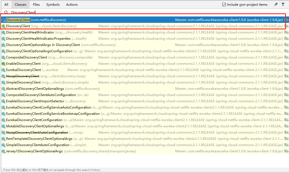This screenshot has height=173, width=289.
Task: Select EurekaDiscoveryClient result
Action: 145,70
